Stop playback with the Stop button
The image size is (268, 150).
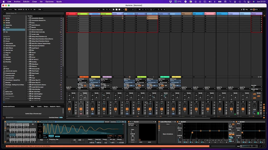pyautogui.click(x=116, y=9)
